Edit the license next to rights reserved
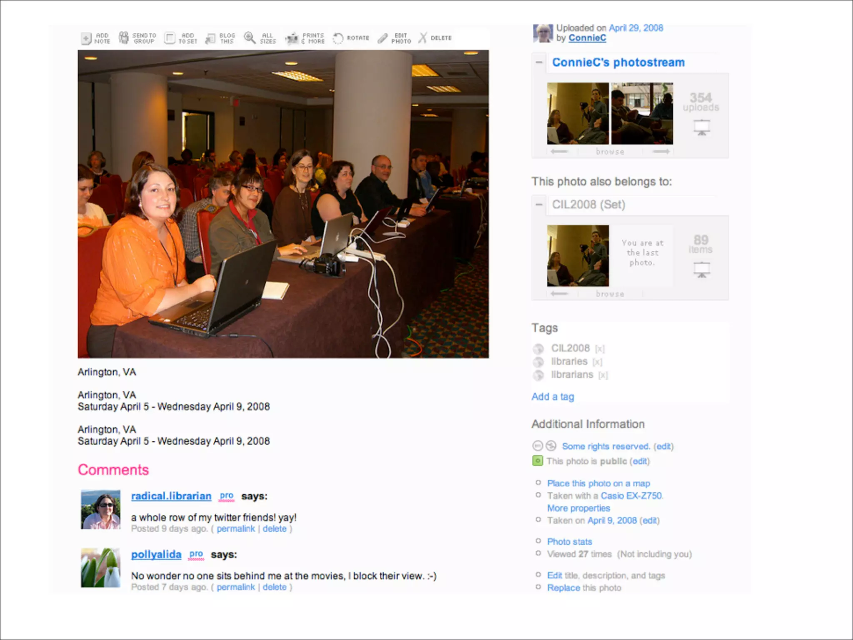Image resolution: width=853 pixels, height=640 pixels. coord(663,446)
